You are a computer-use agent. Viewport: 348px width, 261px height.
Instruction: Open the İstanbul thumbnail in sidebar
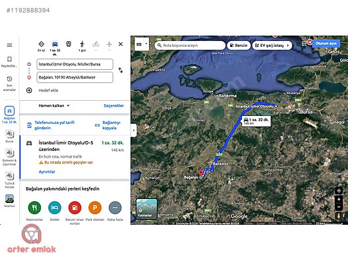(9, 200)
